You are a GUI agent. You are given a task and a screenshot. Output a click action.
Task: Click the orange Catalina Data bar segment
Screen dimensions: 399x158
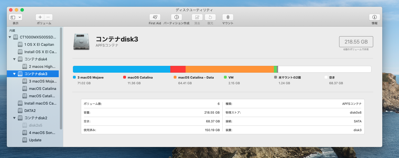pyautogui.click(x=230, y=69)
